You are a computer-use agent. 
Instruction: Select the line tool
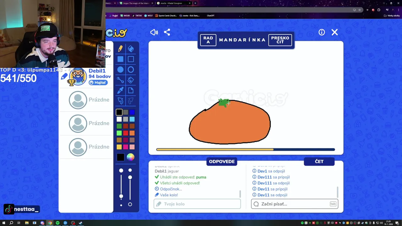[x=121, y=80]
